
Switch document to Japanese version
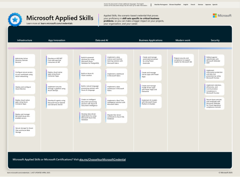coord(208,5)
